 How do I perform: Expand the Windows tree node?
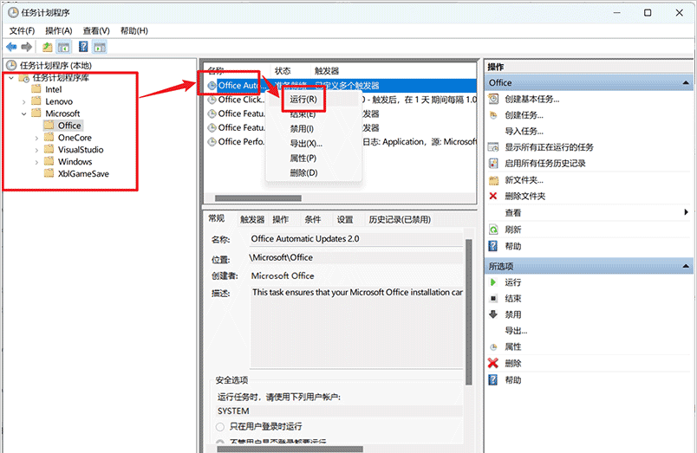37,162
